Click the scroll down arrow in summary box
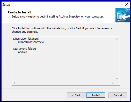This screenshot has height=102, width=131. pyautogui.click(x=117, y=79)
